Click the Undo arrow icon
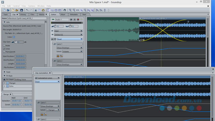Screen dimensions: 215x121 point(27,10)
